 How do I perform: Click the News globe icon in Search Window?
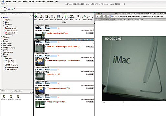(36, 17)
